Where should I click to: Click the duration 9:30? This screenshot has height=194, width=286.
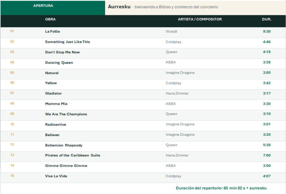(x=267, y=32)
